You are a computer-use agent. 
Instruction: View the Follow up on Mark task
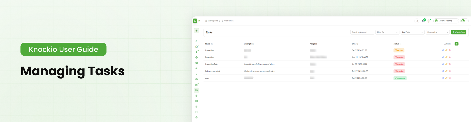(443, 71)
